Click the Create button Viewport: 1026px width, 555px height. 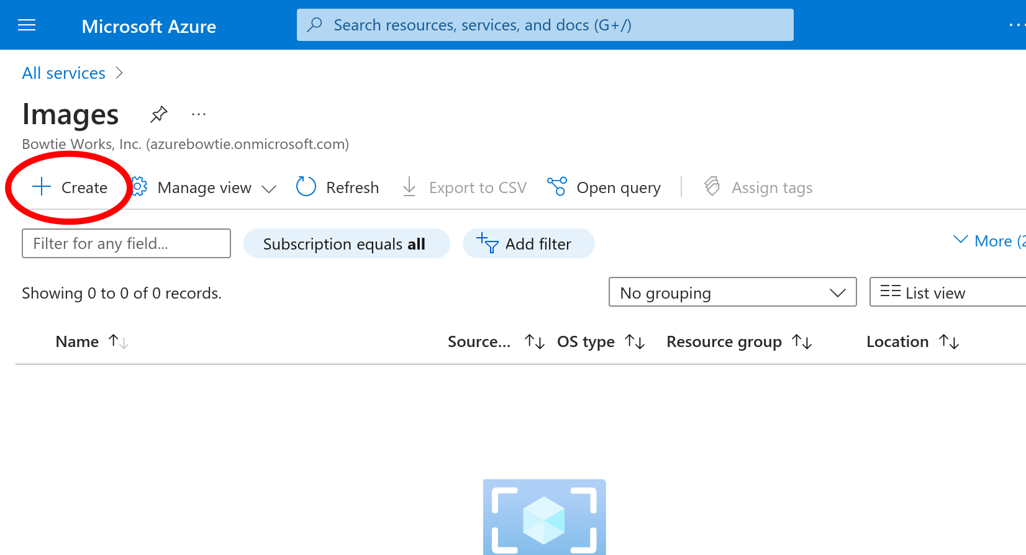(70, 187)
